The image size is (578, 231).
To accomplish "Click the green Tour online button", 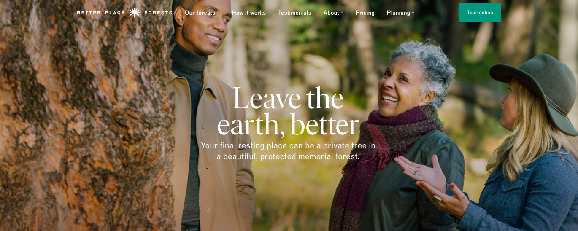I will 480,13.
